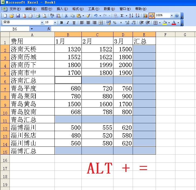Select column B header
Viewport: 196px width, 190px height.
pyautogui.click(x=68, y=35)
